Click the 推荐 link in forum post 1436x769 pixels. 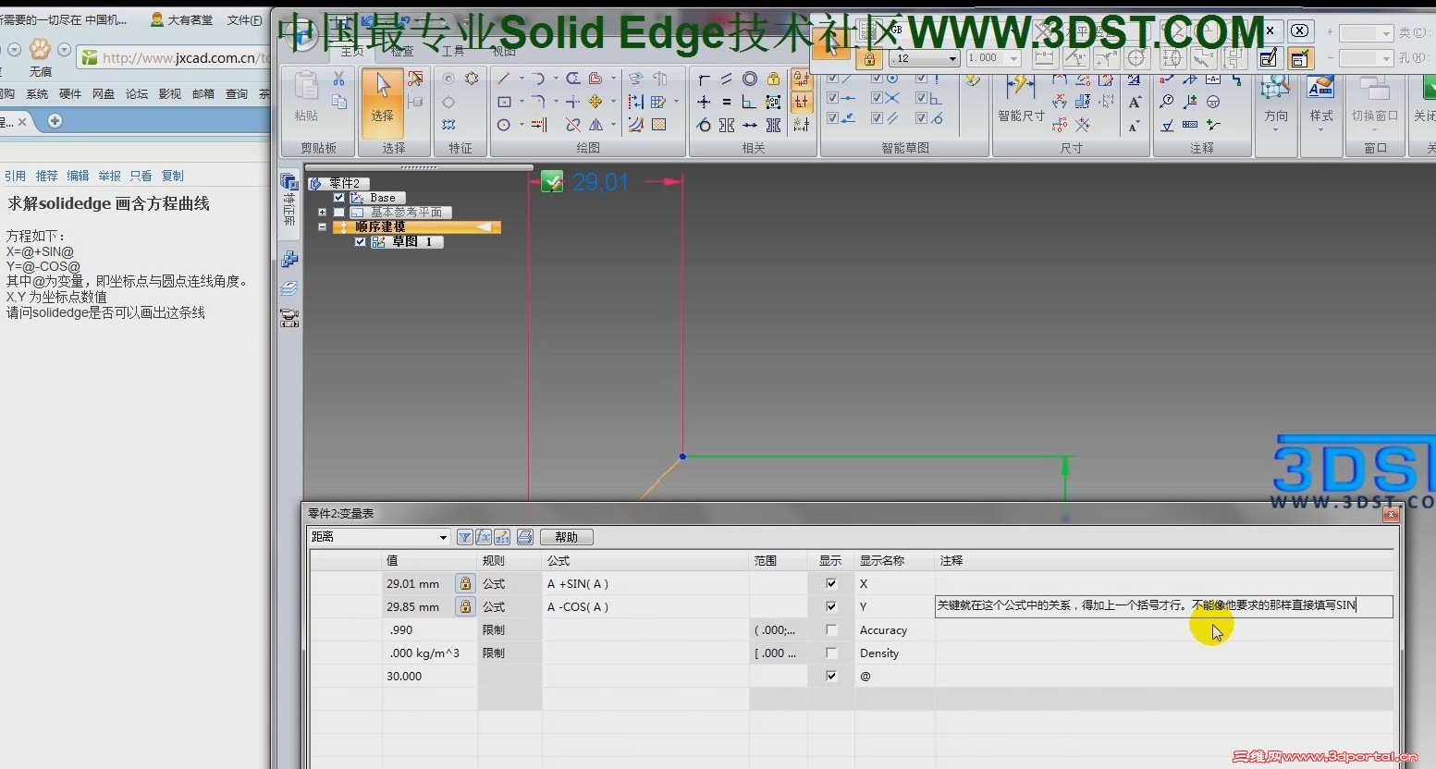(47, 176)
